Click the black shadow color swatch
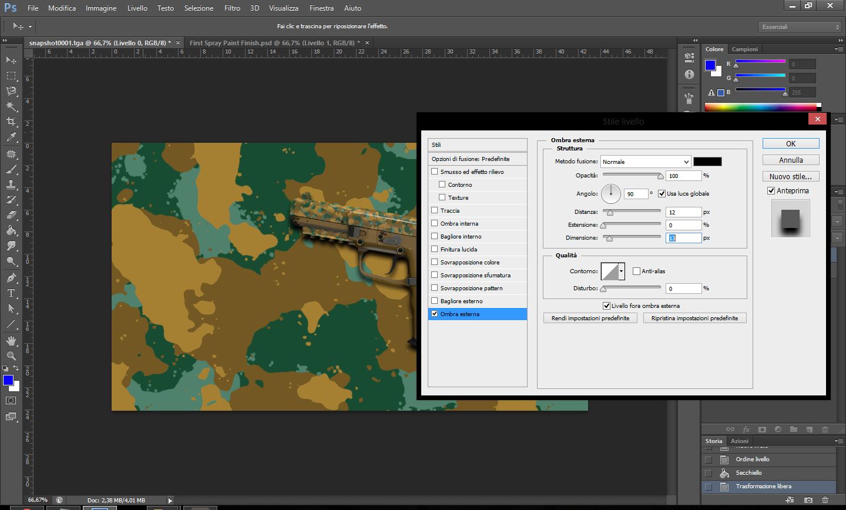 coord(707,162)
